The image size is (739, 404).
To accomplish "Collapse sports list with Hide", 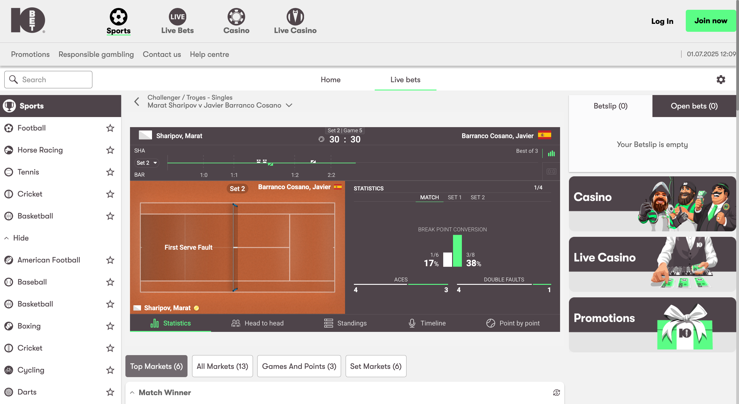I will (17, 238).
